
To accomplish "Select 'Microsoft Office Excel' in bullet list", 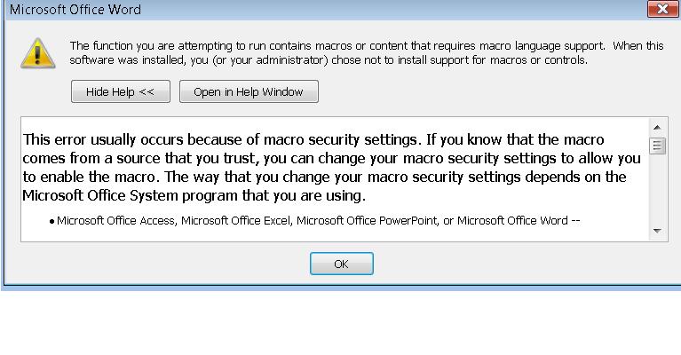I will click(236, 220).
